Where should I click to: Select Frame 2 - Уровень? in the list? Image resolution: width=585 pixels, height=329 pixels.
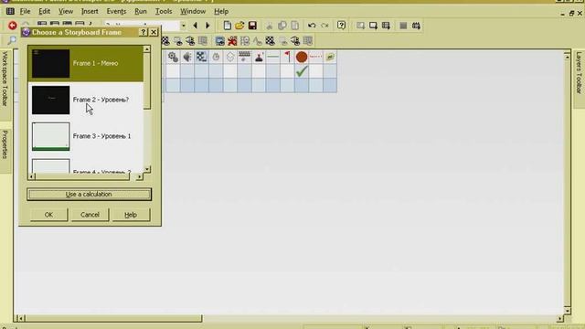coord(85,100)
